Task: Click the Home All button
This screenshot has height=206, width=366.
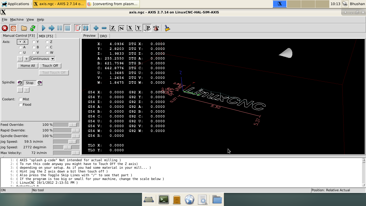Action: tap(28, 66)
